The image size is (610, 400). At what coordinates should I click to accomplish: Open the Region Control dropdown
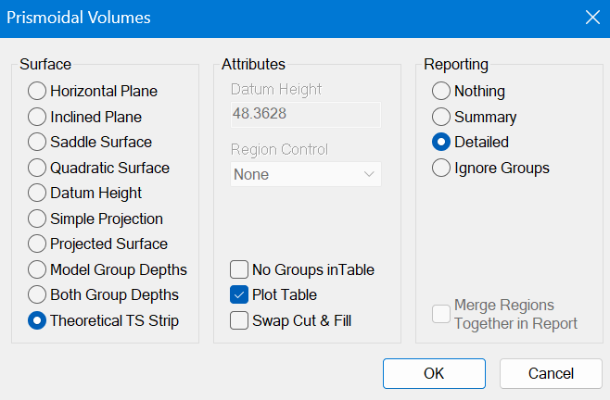coord(306,174)
